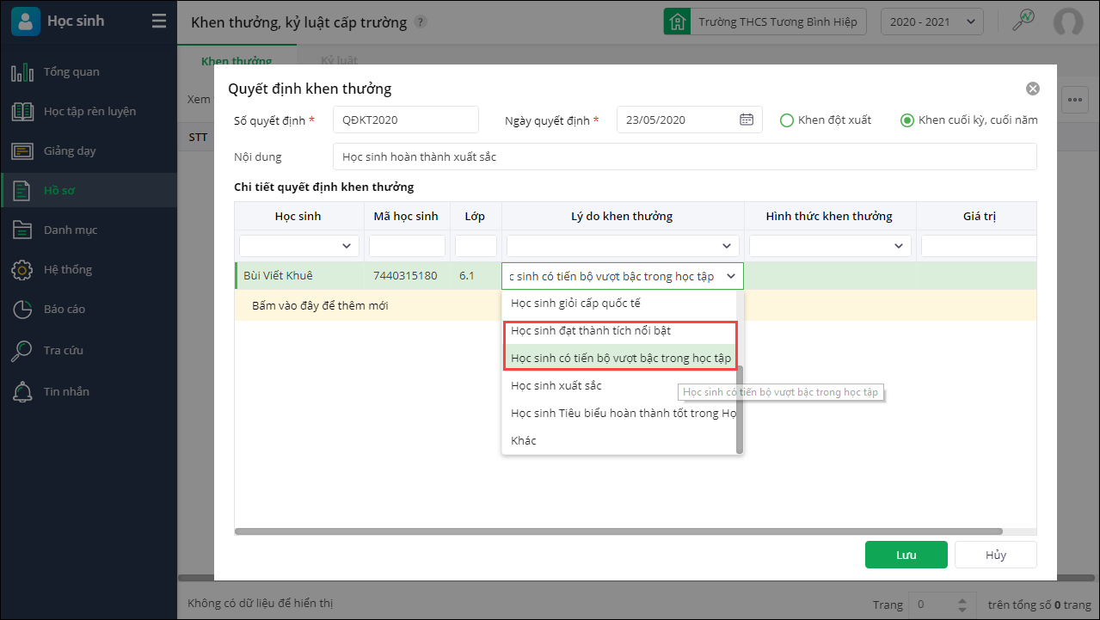The width and height of the screenshot is (1100, 620).
Task: Select the Bùi Viết Khuê cell
Action: [299, 276]
